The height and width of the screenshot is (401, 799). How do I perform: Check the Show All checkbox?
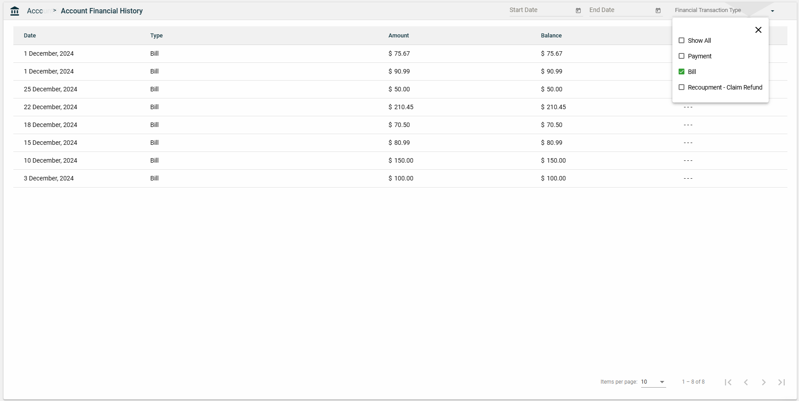tap(681, 41)
